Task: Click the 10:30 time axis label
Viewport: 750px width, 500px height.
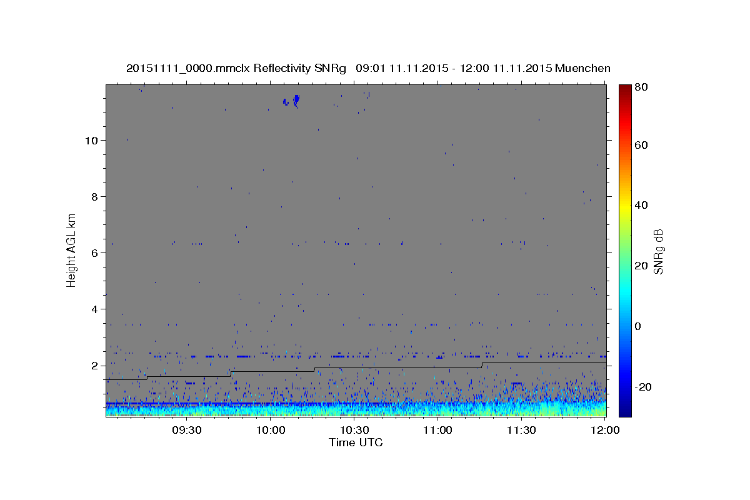Action: [x=354, y=431]
